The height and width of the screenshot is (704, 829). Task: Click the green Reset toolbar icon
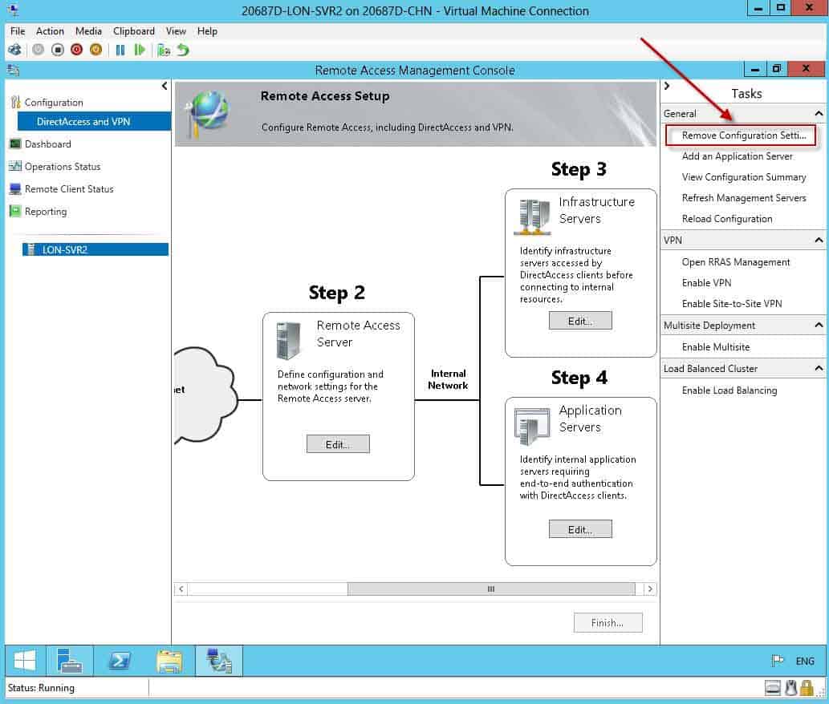point(140,51)
